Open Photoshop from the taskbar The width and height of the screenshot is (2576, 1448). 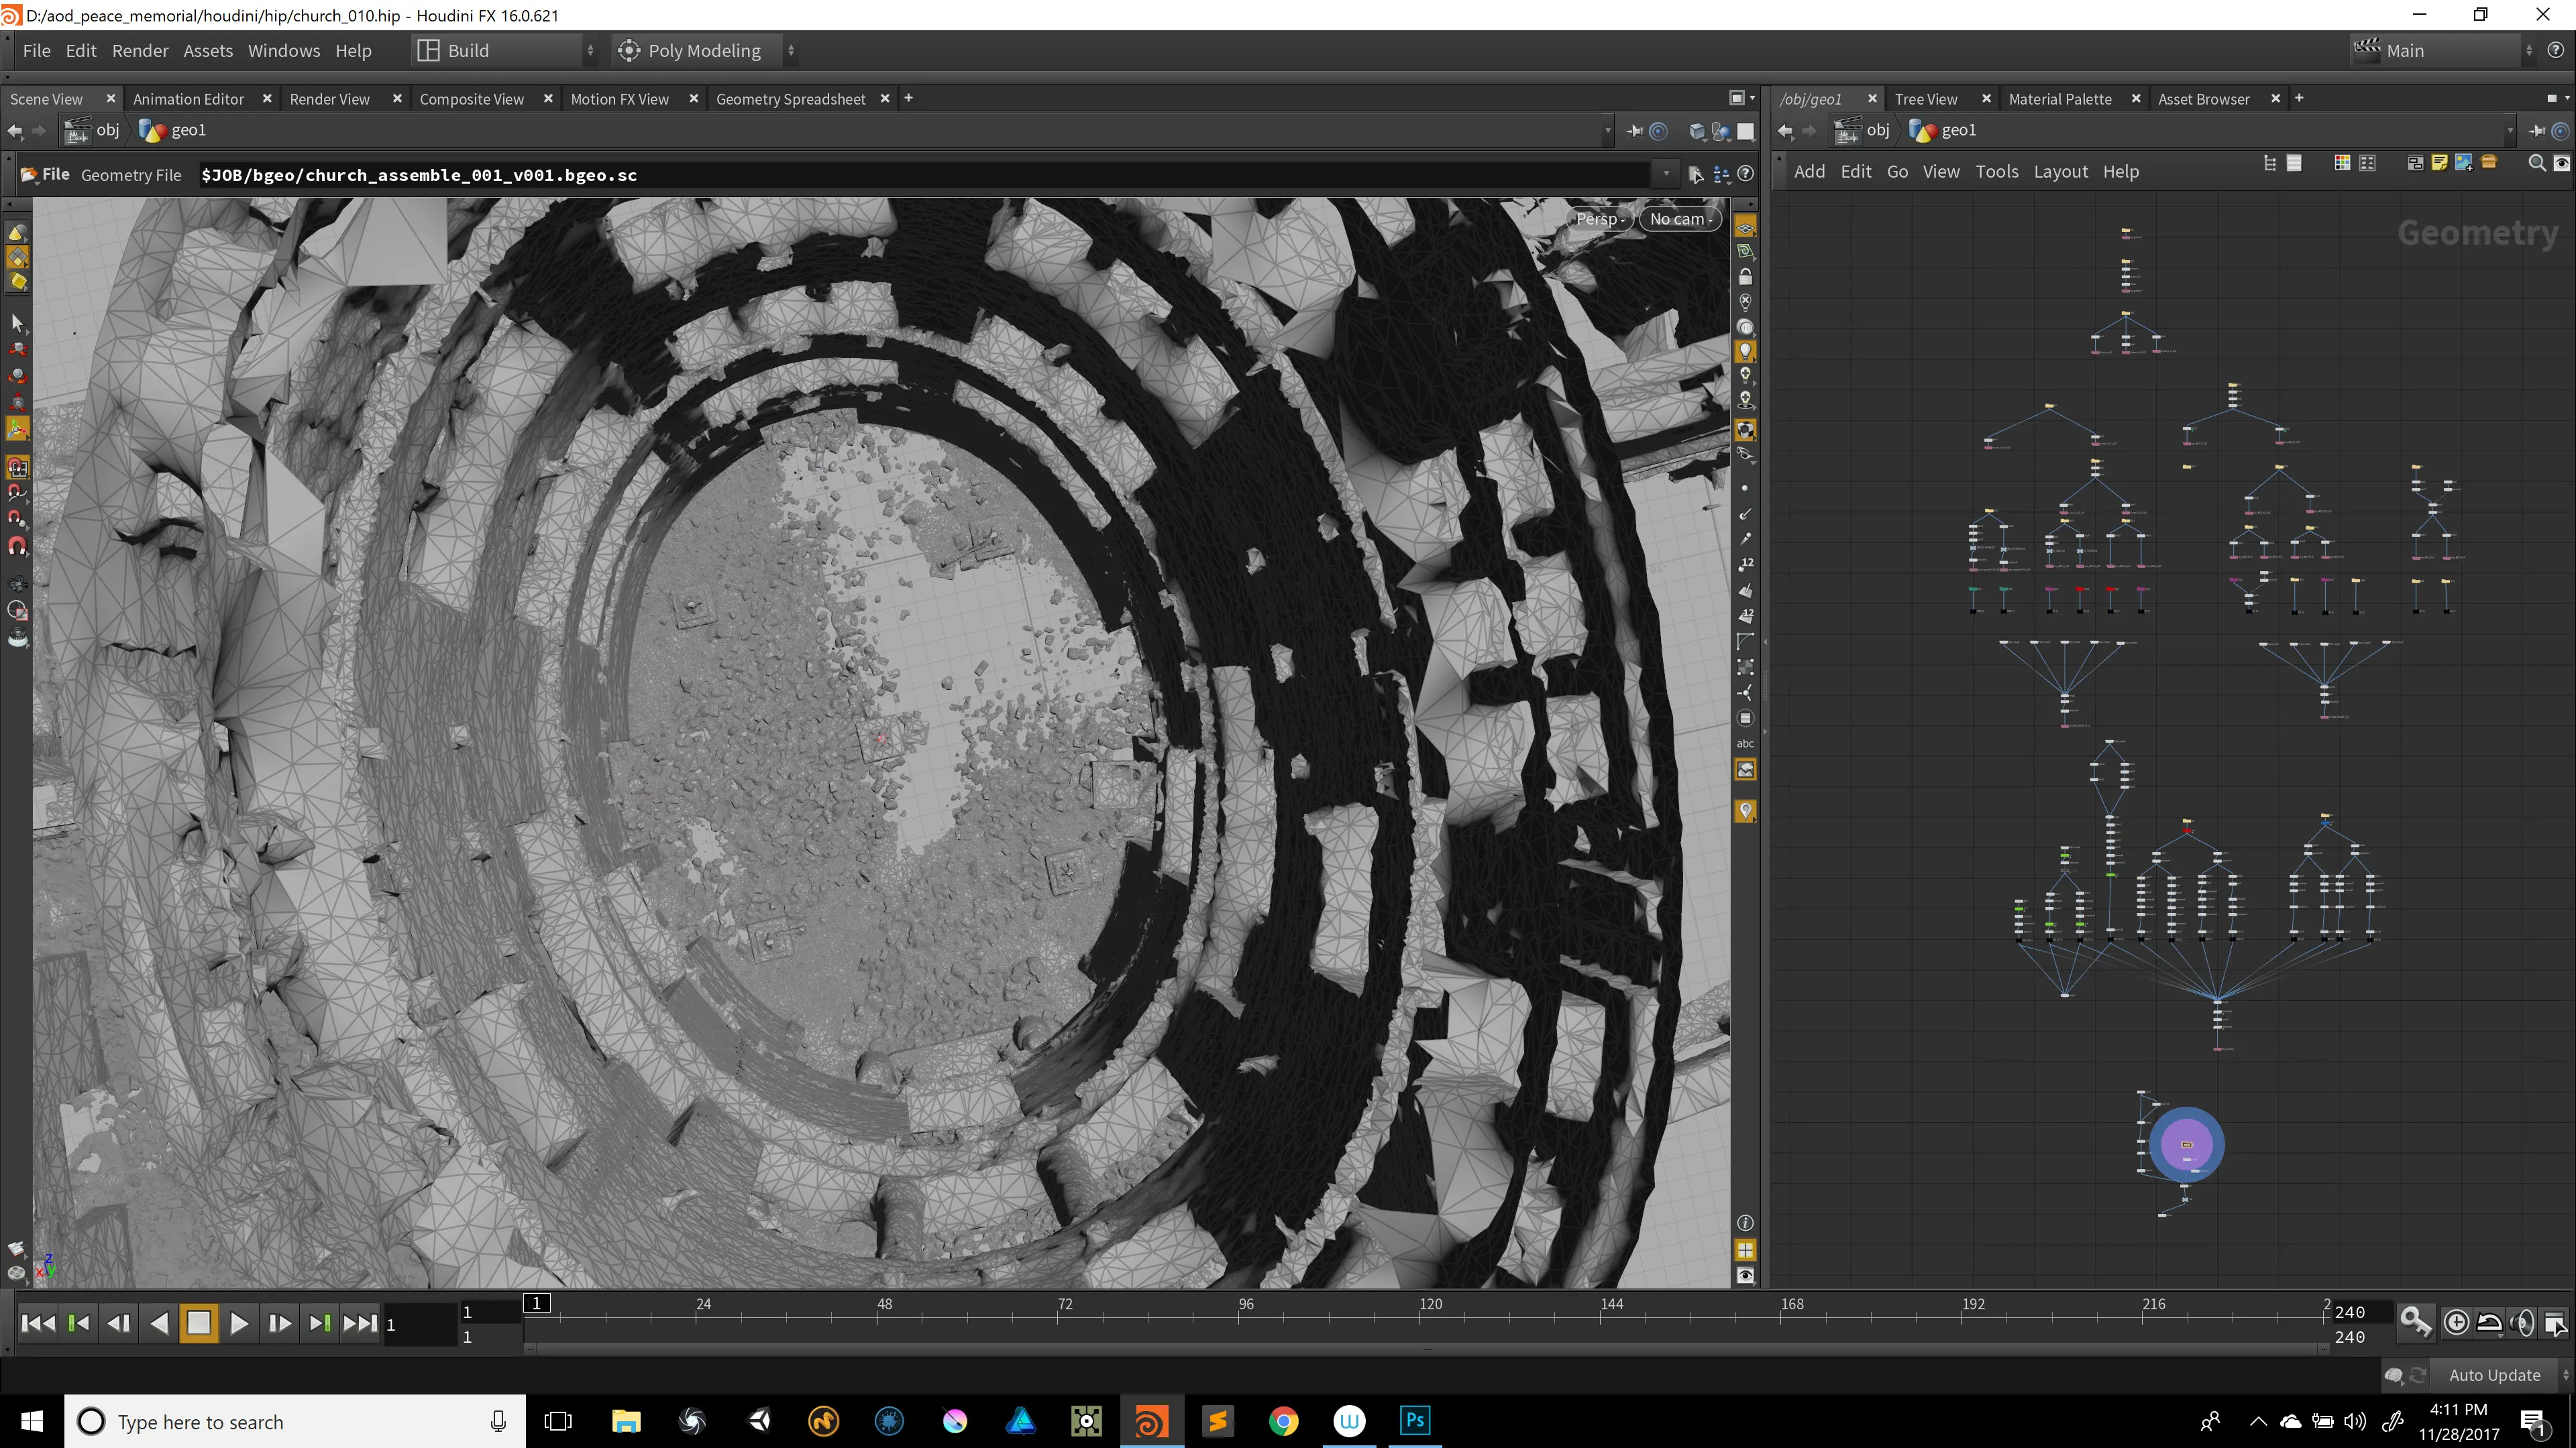coord(1415,1420)
